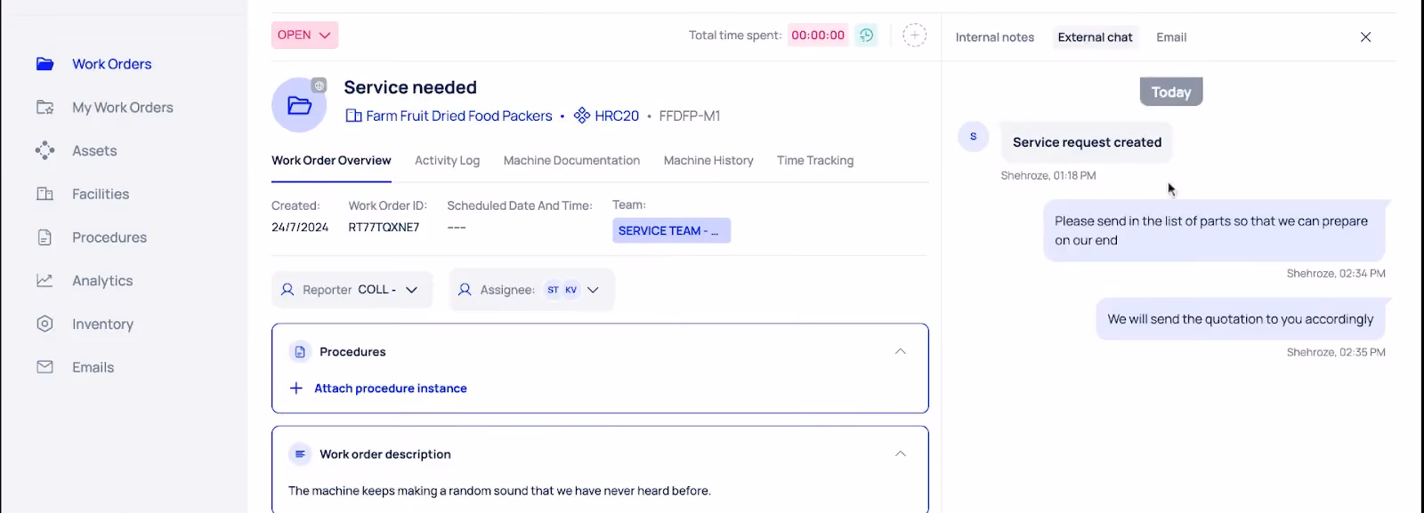Click the time tracking clock icon
This screenshot has width=1424, height=513.
click(x=867, y=36)
